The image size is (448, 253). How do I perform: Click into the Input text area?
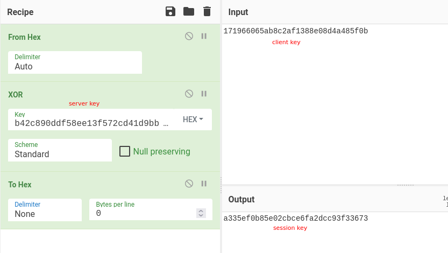(x=333, y=108)
